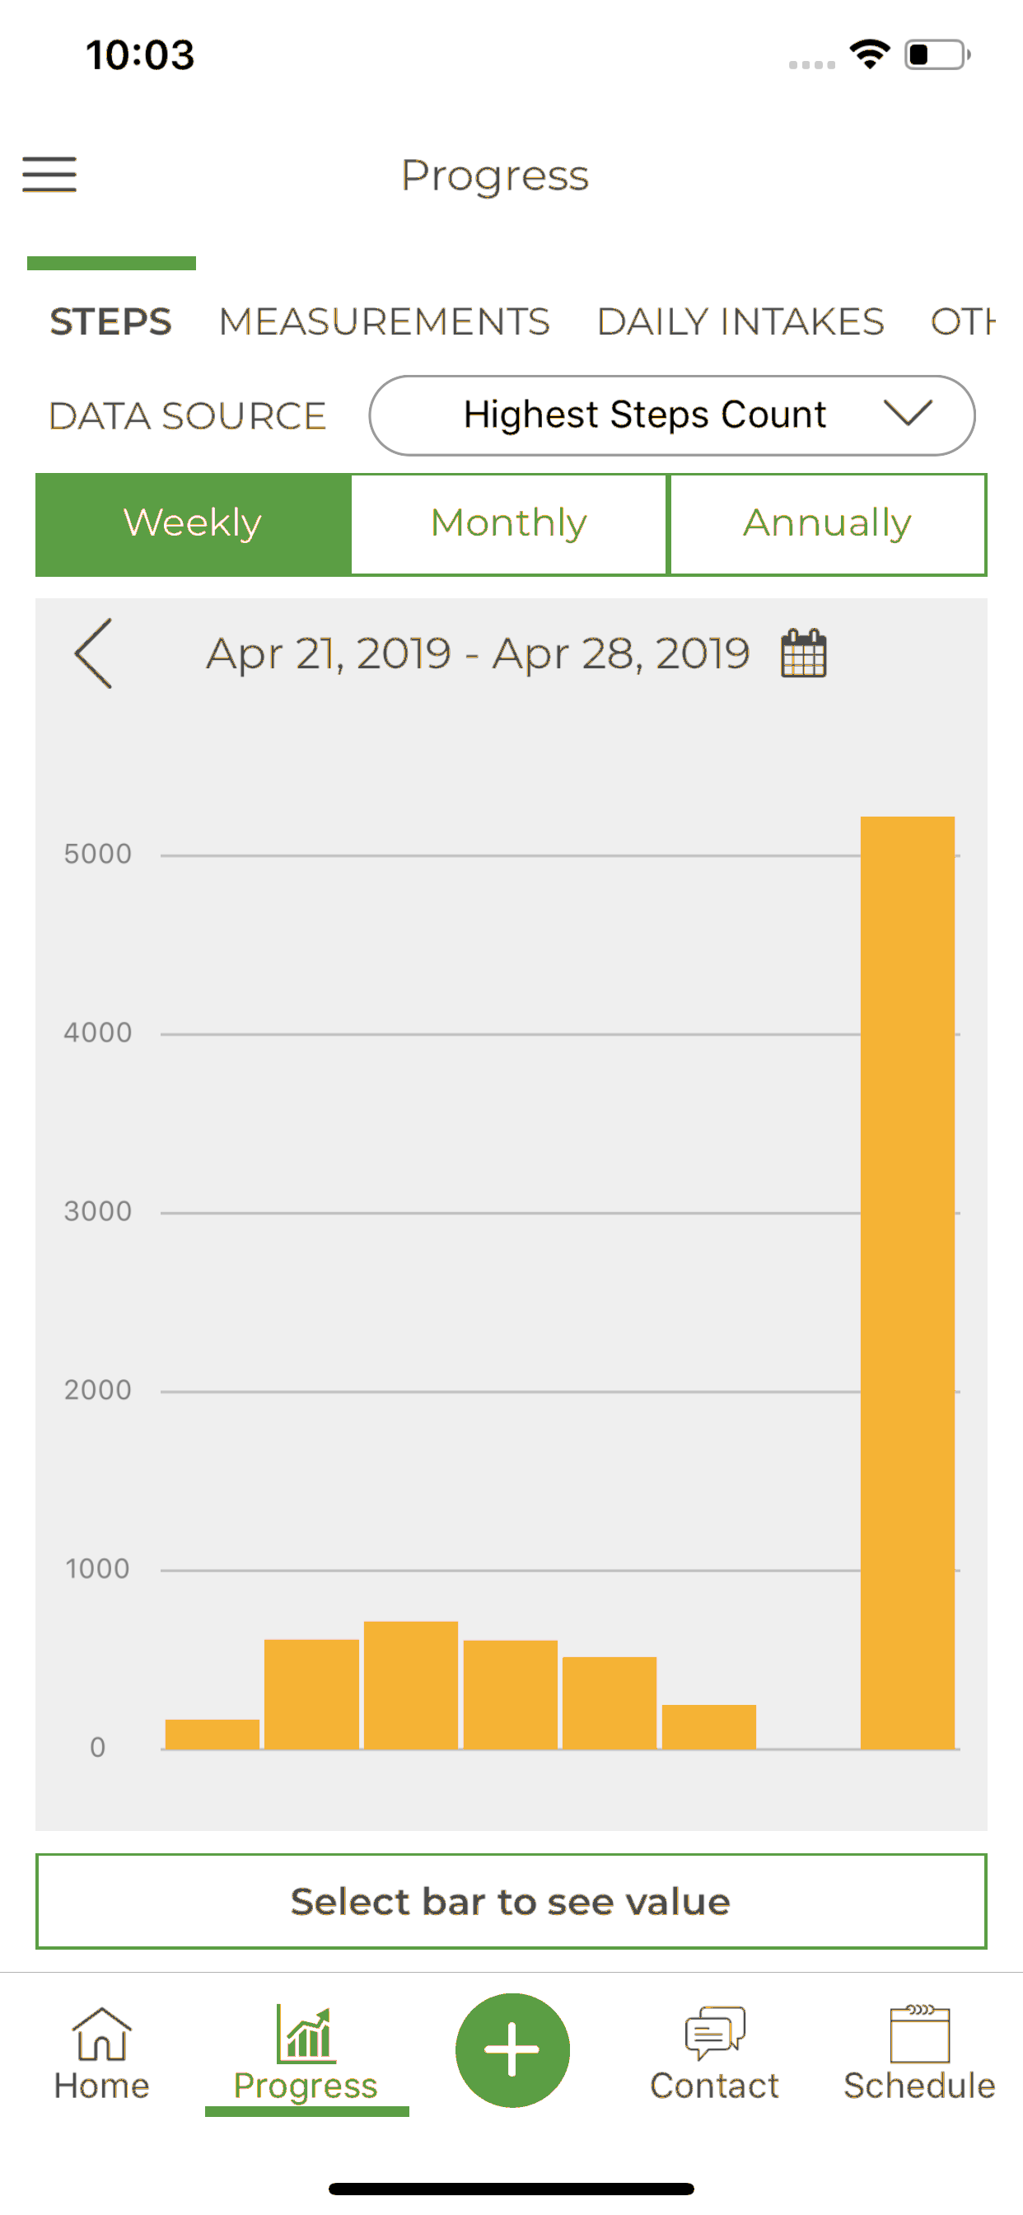1023x2215 pixels.
Task: Tap the Home icon in bottom bar
Action: tap(101, 2035)
